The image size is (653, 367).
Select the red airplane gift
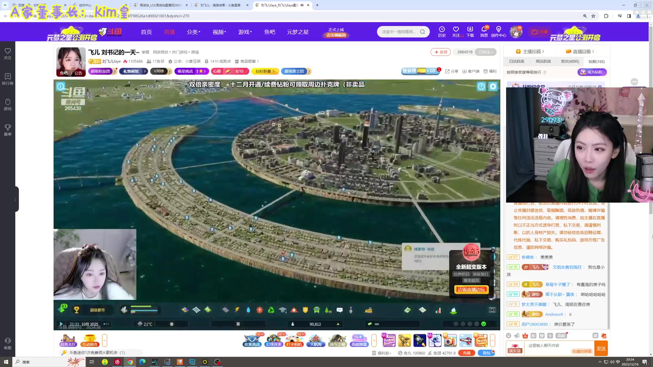466,340
